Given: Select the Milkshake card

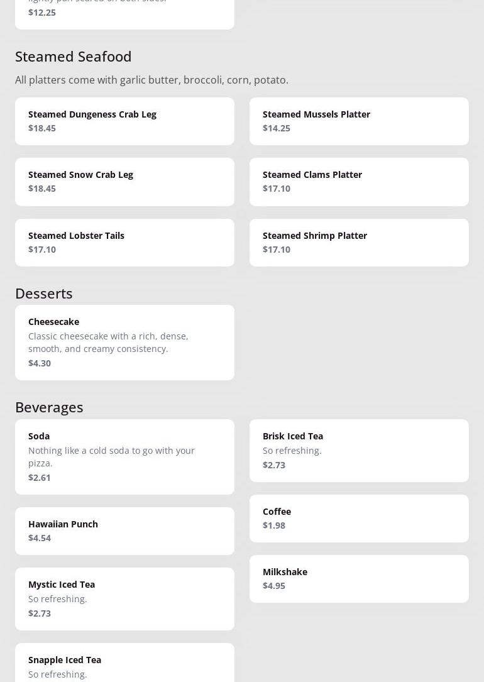Looking at the screenshot, I should click(359, 578).
